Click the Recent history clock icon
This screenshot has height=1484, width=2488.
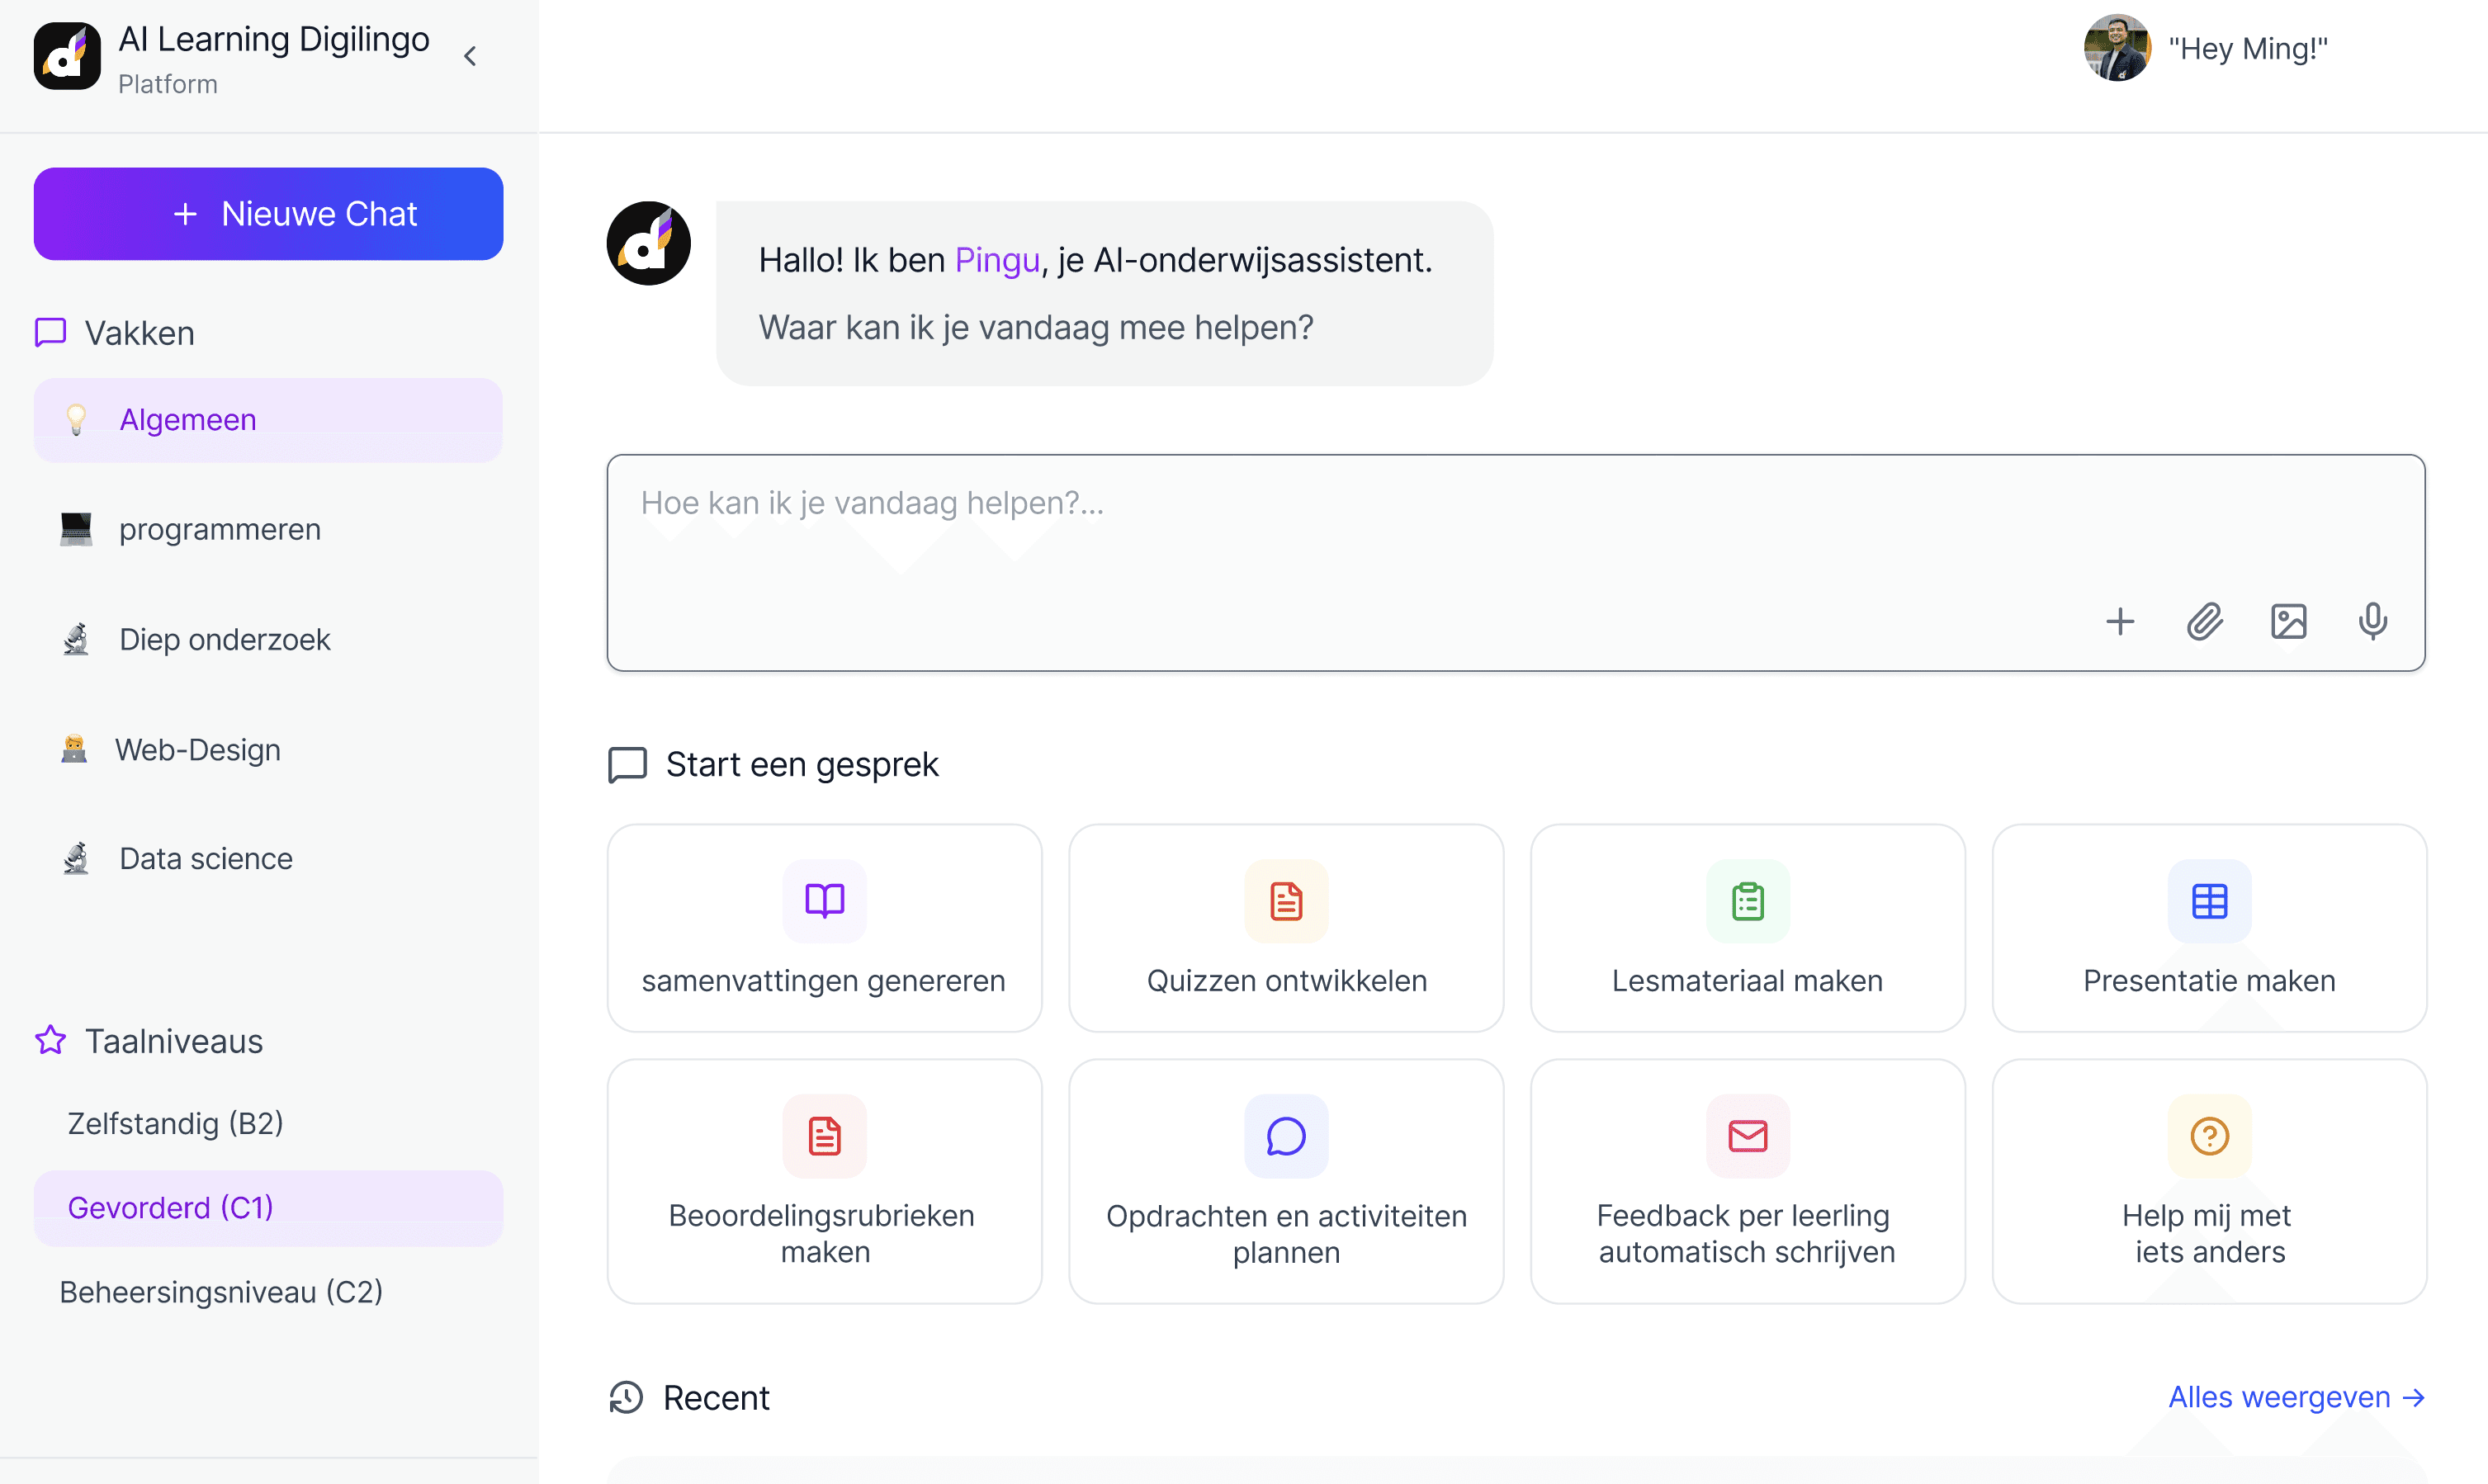click(626, 1397)
